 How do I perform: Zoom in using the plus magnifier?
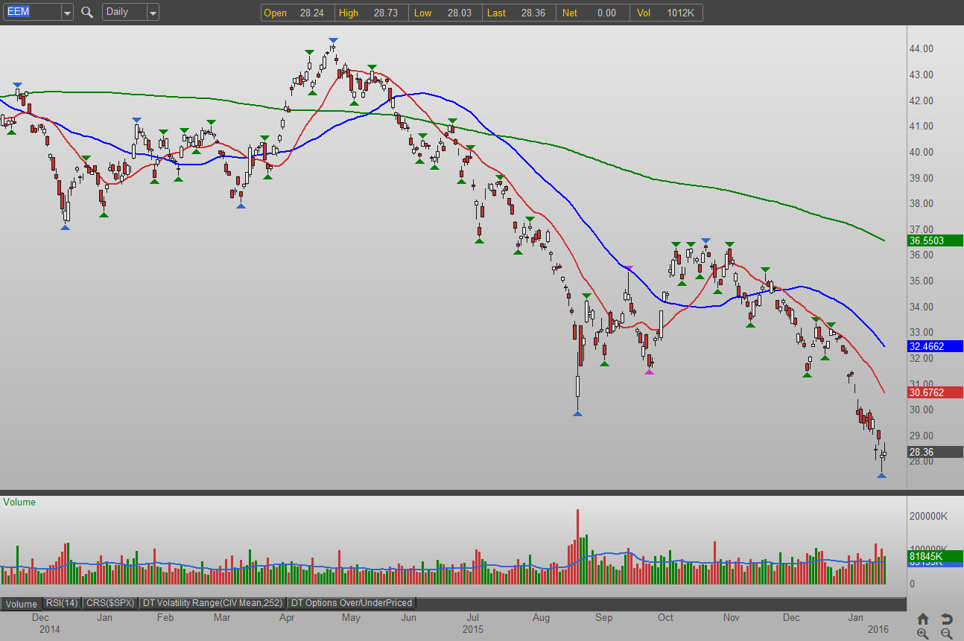coord(923,634)
